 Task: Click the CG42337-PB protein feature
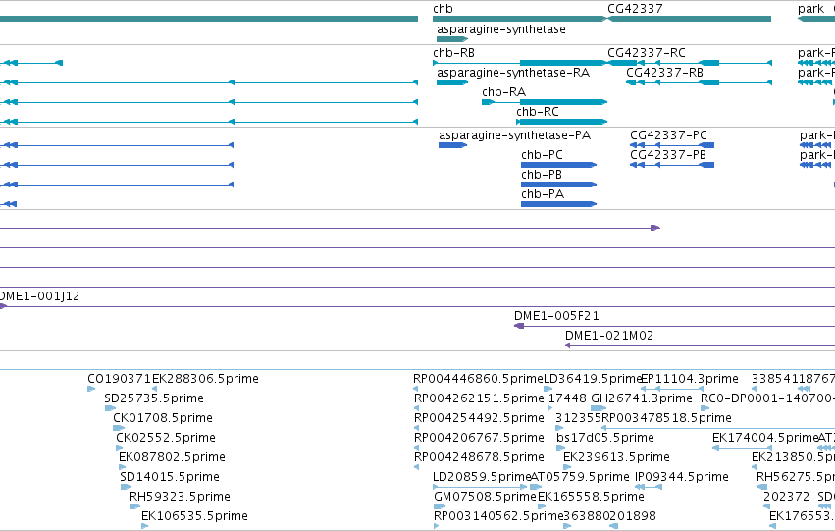click(x=672, y=165)
